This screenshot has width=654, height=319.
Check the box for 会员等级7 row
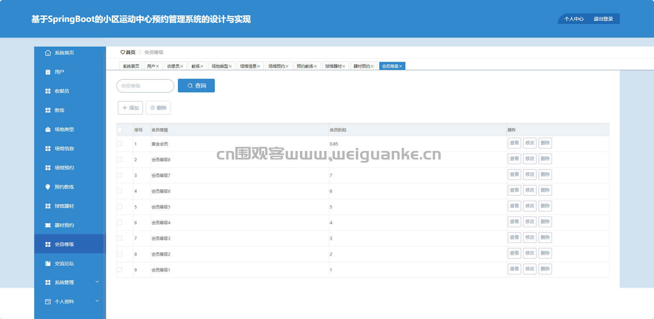(120, 175)
